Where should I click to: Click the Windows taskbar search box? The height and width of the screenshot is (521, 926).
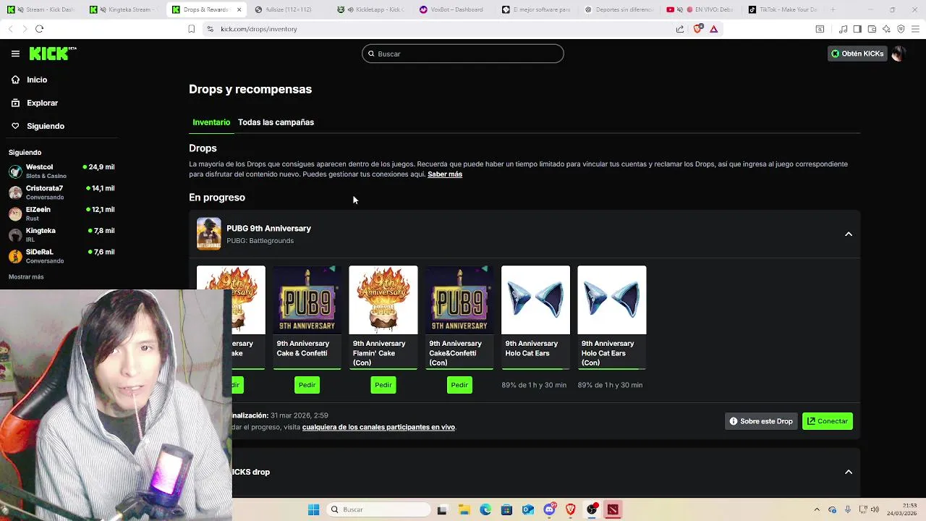(379, 509)
